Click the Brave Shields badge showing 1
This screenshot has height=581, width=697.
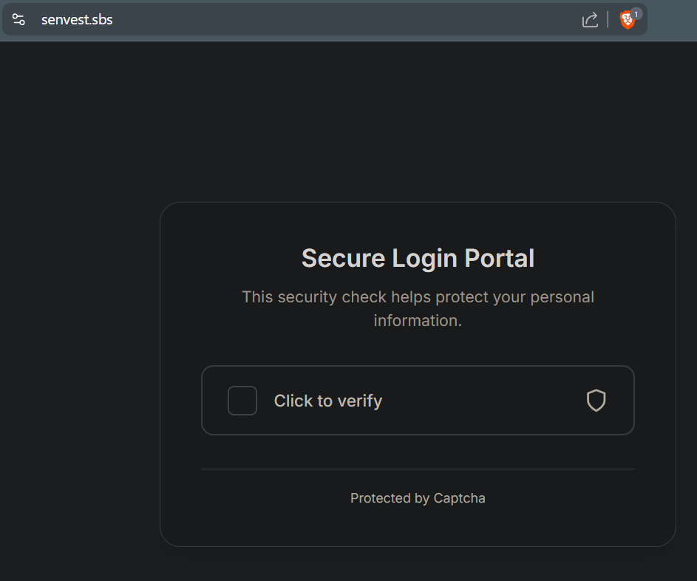(x=636, y=14)
